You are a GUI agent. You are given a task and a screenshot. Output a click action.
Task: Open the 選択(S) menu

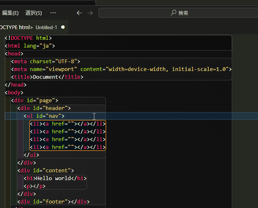click(x=33, y=13)
